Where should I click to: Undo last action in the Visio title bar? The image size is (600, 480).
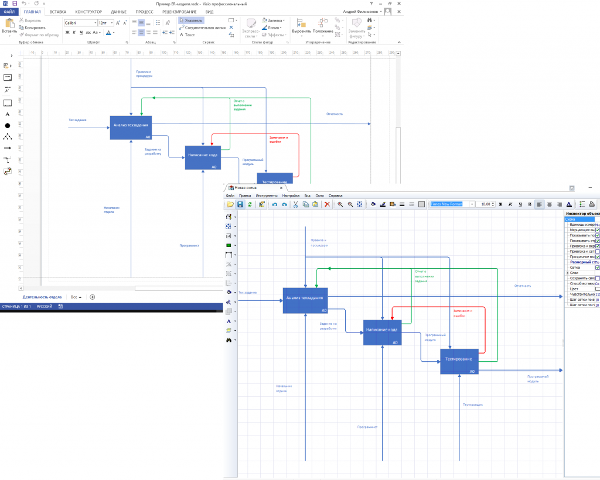point(23,4)
